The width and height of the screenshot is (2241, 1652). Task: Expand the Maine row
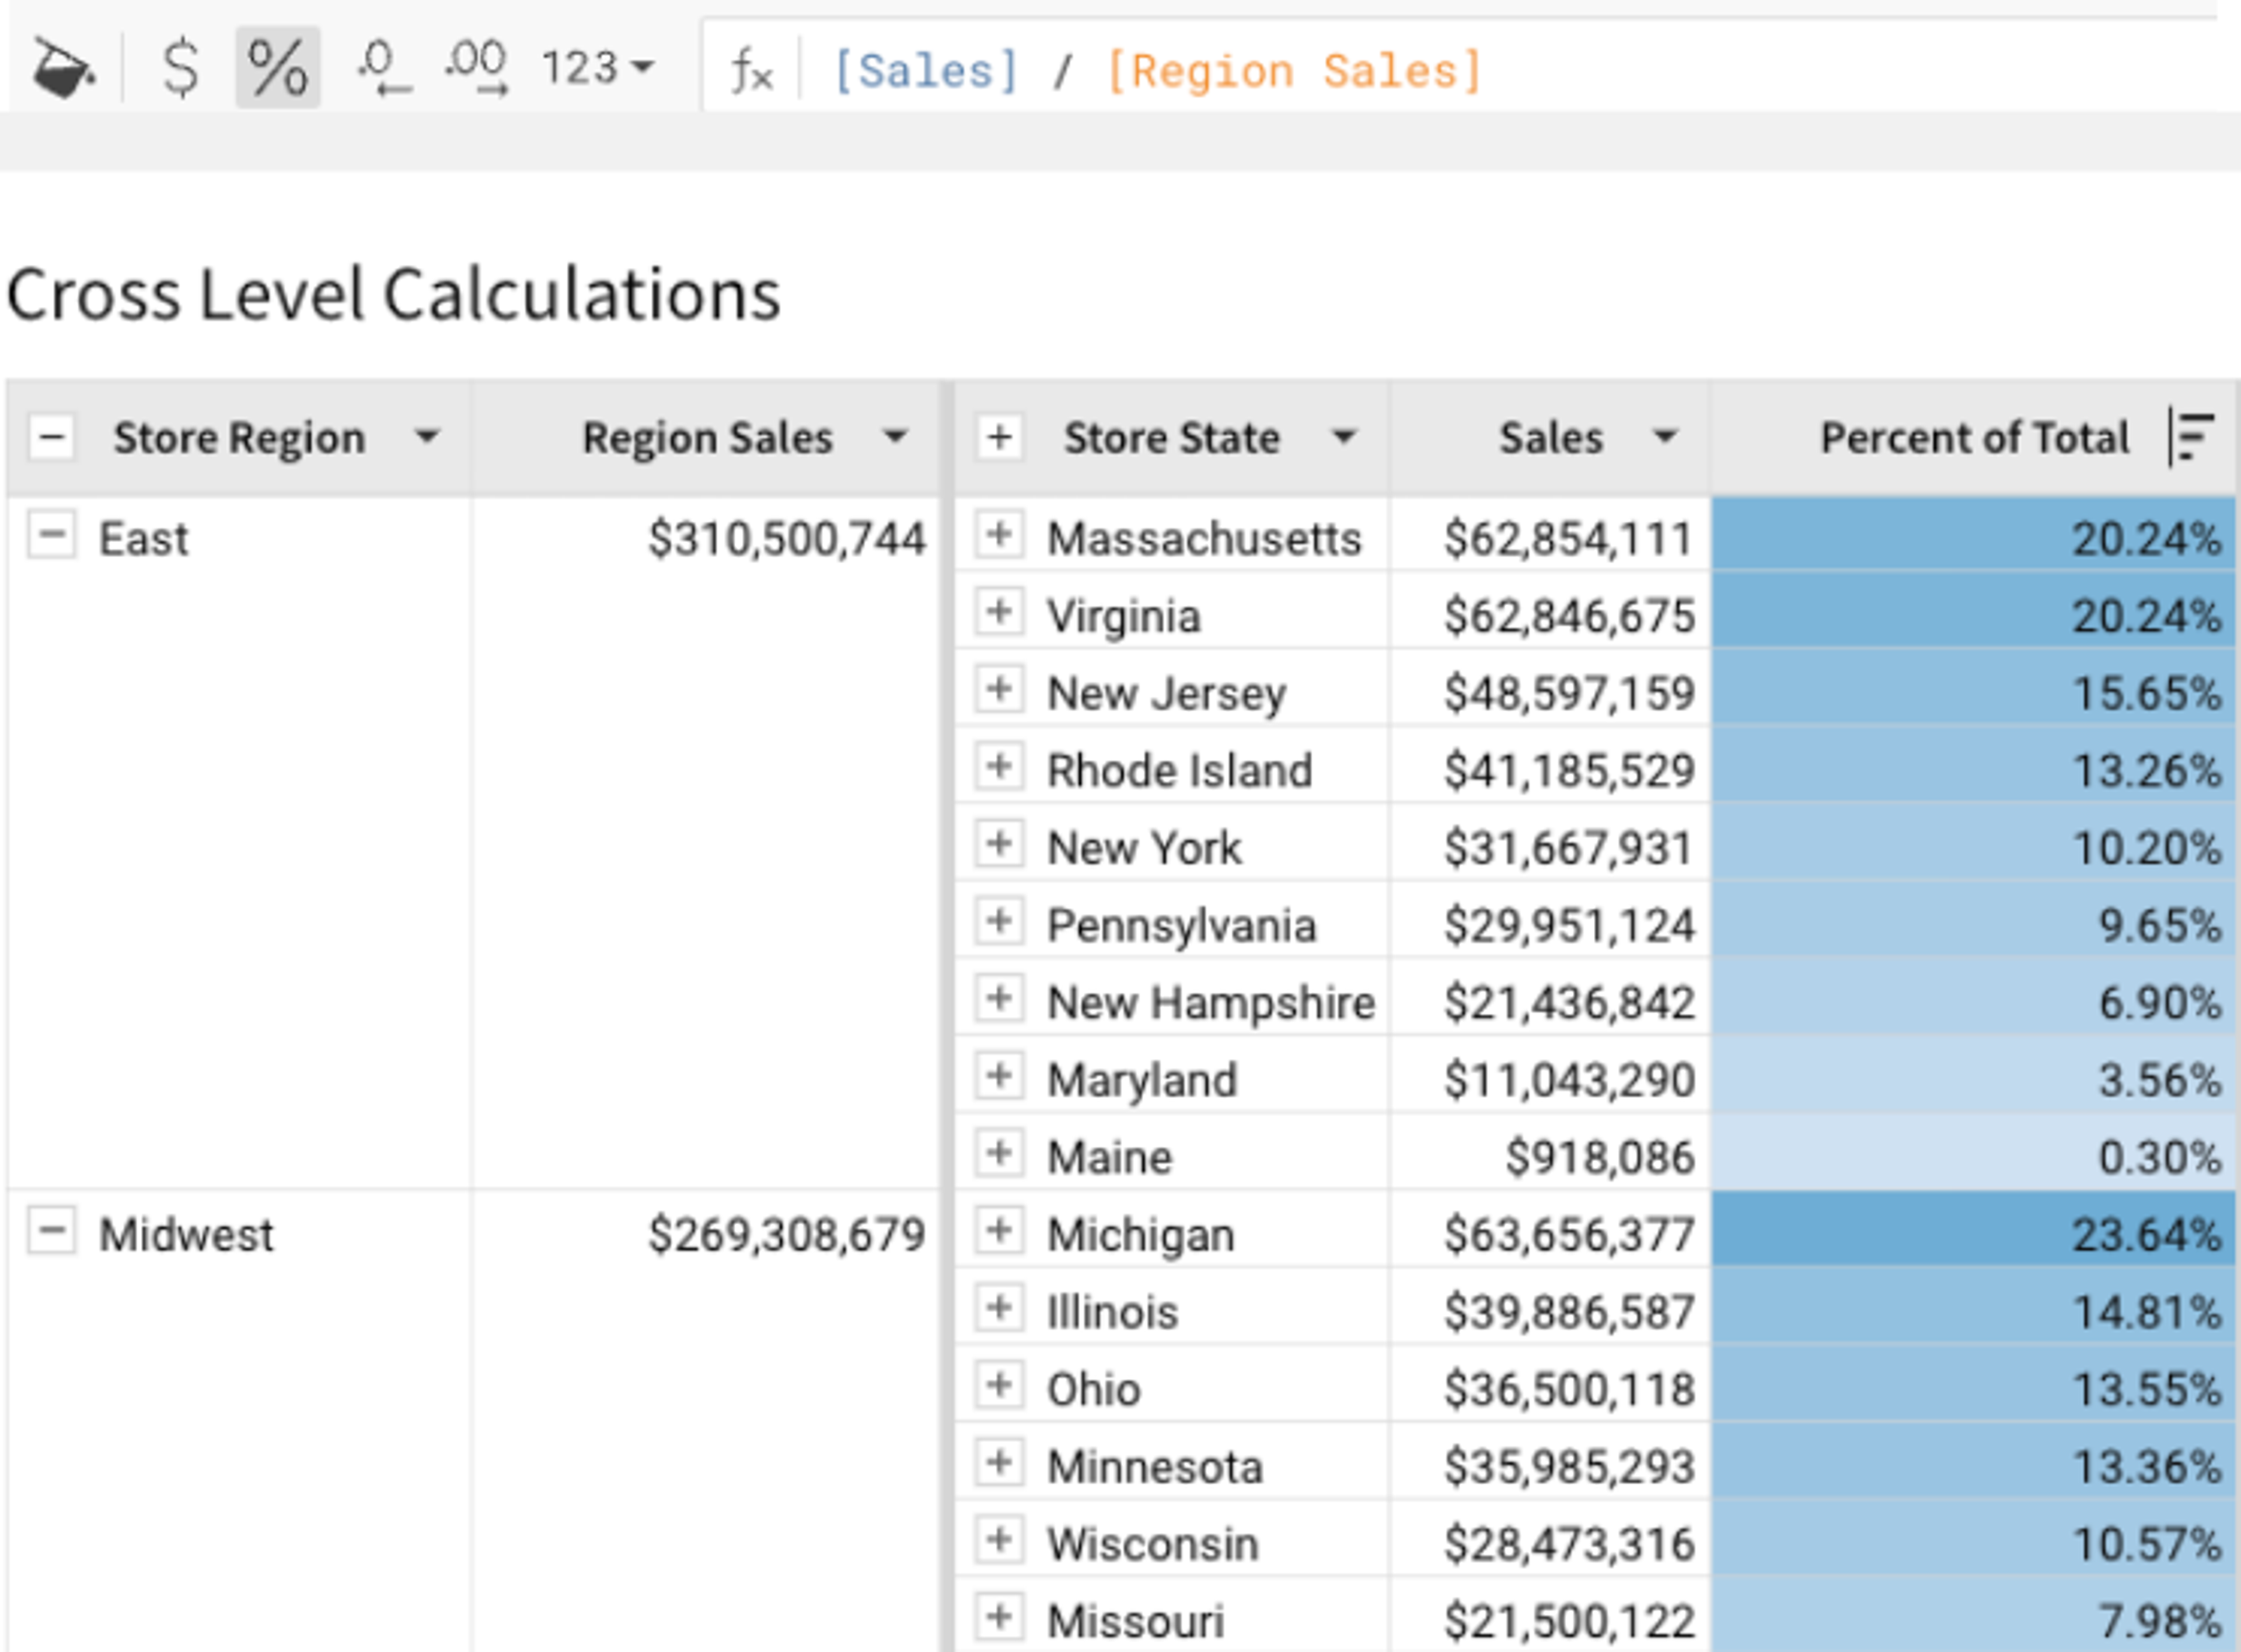coord(999,1153)
